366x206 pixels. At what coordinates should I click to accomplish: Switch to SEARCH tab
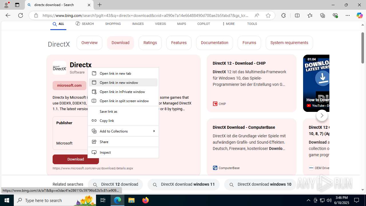click(85, 24)
